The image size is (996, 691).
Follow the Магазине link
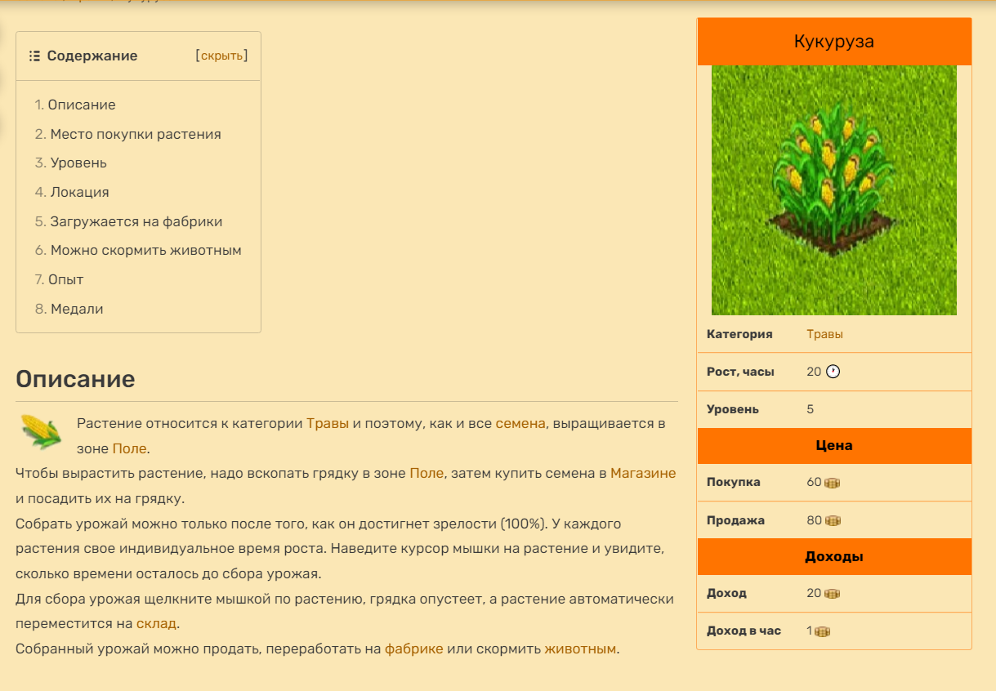pos(643,473)
